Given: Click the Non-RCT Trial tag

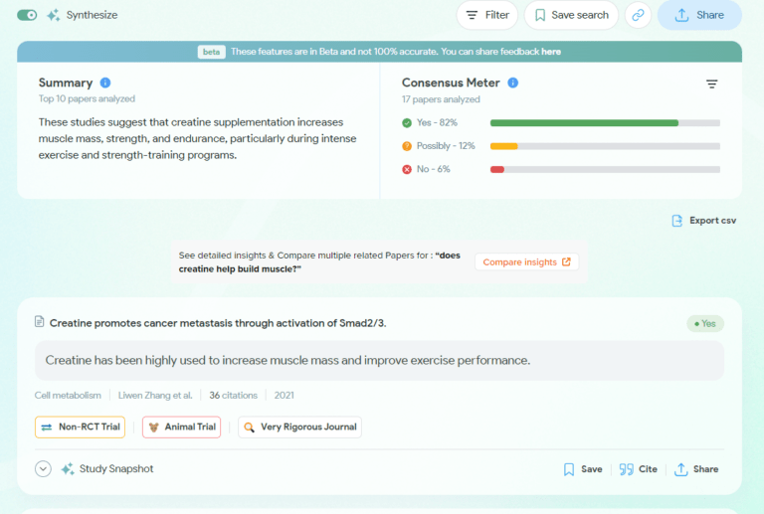Looking at the screenshot, I should pos(80,428).
